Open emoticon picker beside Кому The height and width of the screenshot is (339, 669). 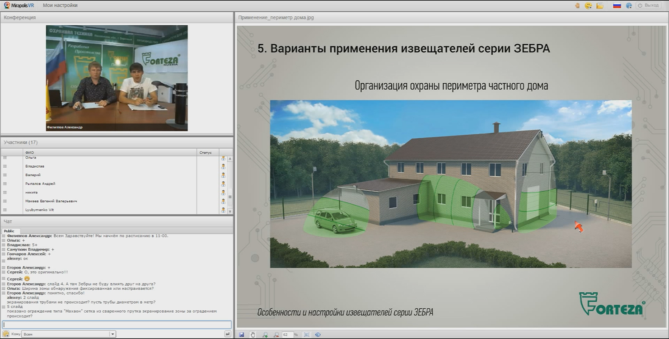[6, 334]
